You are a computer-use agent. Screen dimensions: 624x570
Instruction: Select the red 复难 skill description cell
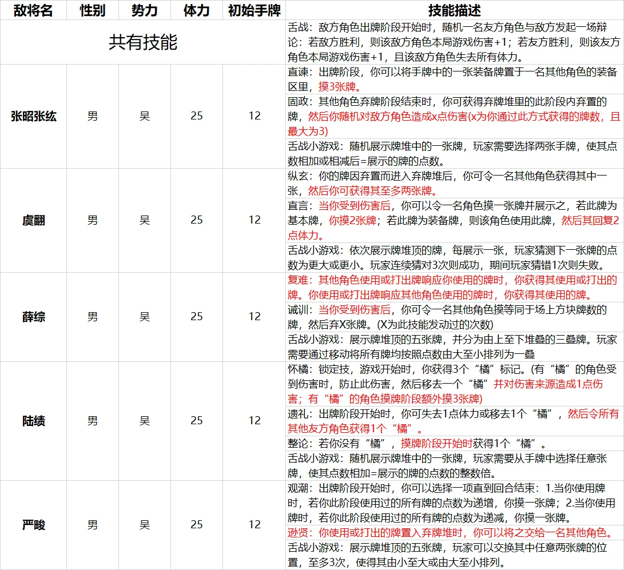[454, 287]
